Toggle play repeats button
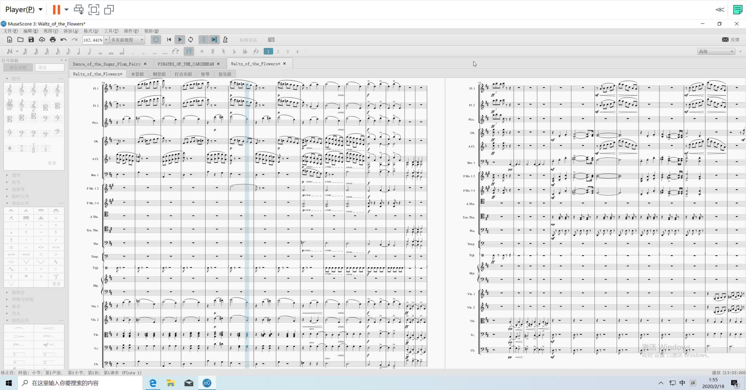This screenshot has width=746, height=390. [203, 40]
